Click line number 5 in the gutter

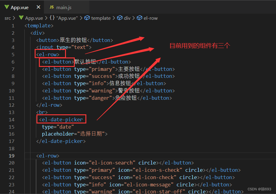13,54
